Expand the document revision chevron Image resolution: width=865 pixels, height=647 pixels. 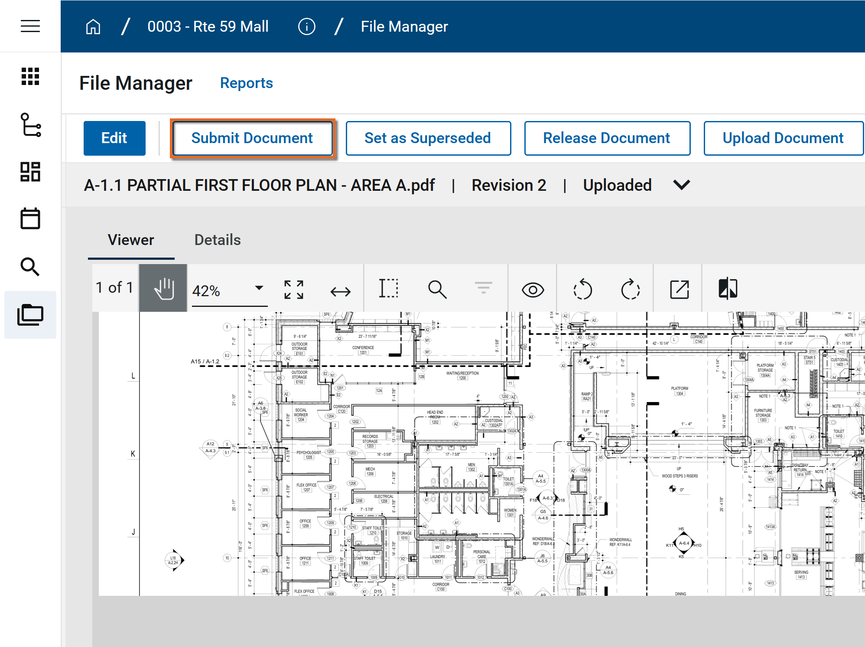tap(681, 185)
